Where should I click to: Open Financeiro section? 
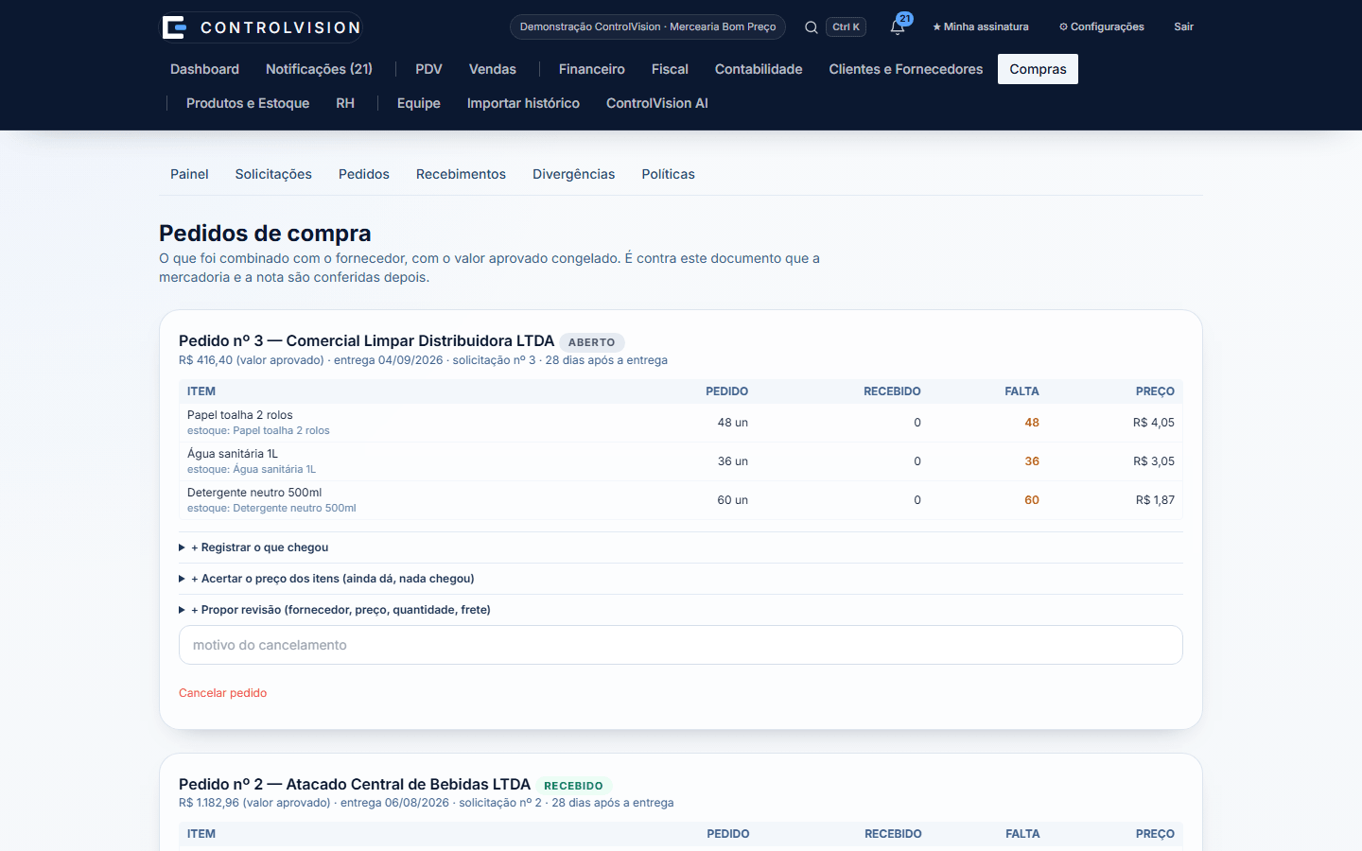click(592, 69)
